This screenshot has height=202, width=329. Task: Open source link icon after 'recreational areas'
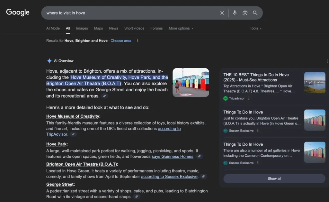point(104,96)
